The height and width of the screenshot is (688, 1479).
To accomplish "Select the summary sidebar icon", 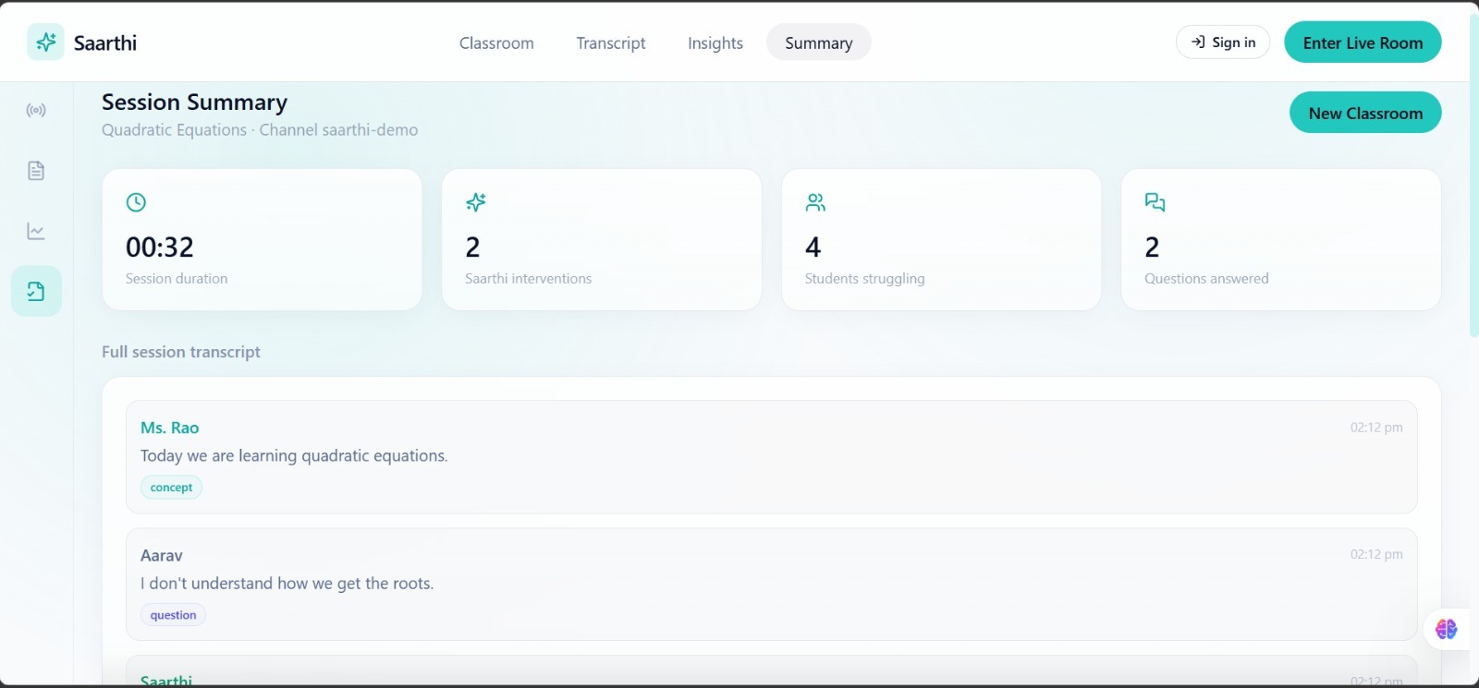I will [36, 292].
